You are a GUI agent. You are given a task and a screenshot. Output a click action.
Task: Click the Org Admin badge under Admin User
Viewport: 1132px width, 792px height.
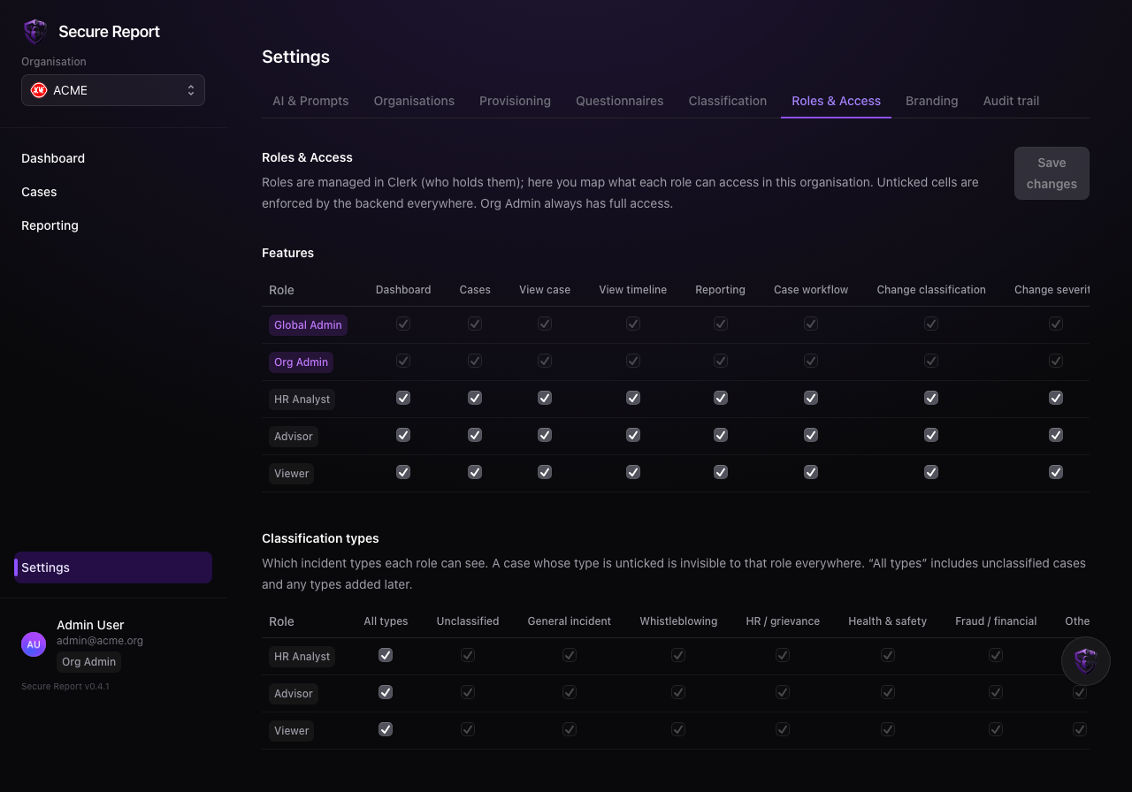coord(88,662)
